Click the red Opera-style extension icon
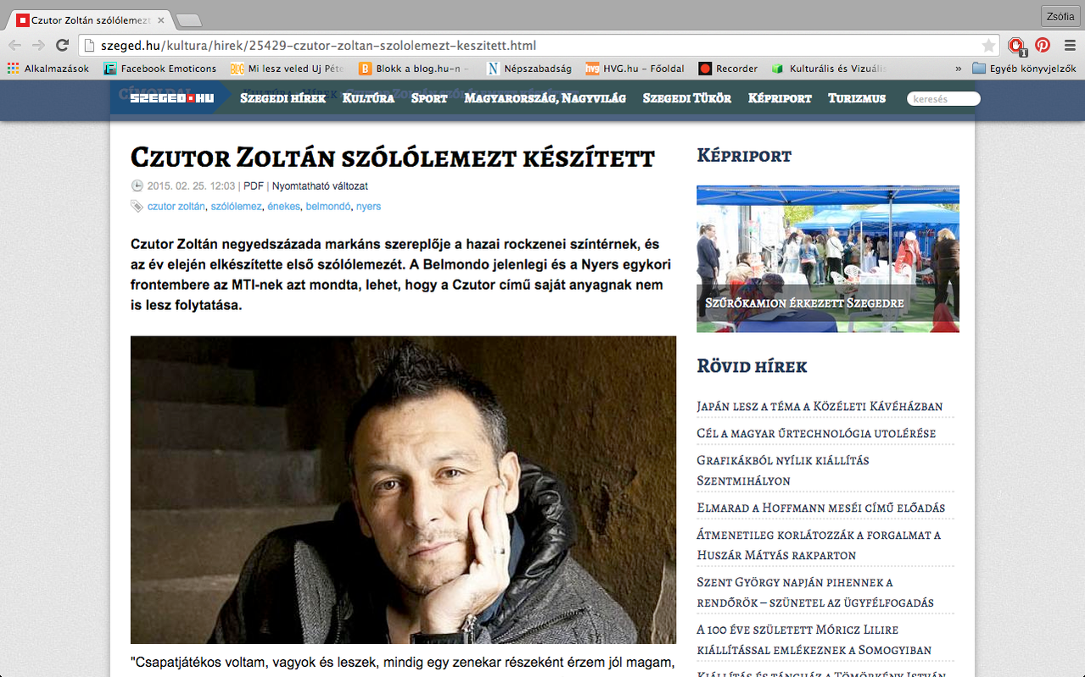Viewport: 1085px width, 677px height. (1015, 47)
